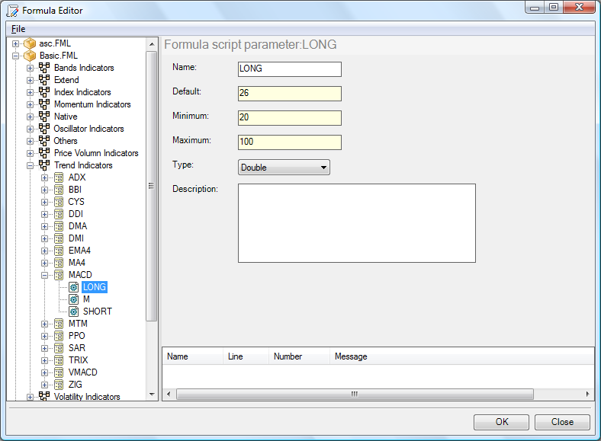Click into the Name field containing LONG

pyautogui.click(x=290, y=69)
